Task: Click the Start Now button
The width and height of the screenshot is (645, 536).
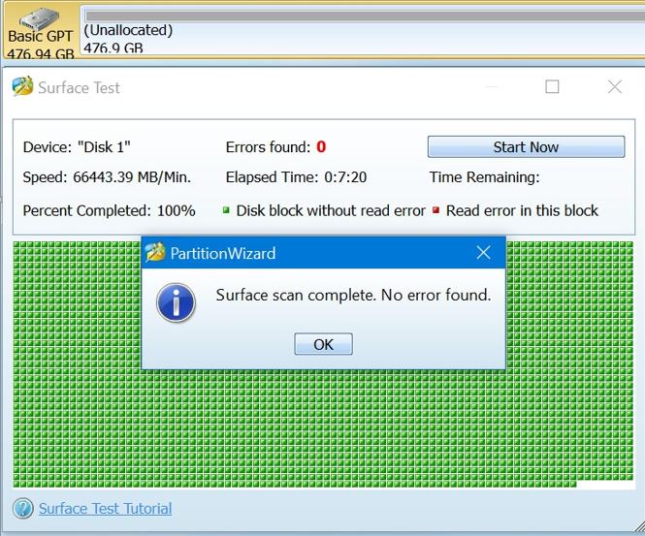Action: pyautogui.click(x=526, y=146)
